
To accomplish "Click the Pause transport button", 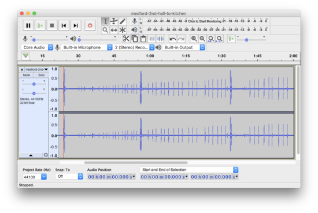I will (x=28, y=25).
